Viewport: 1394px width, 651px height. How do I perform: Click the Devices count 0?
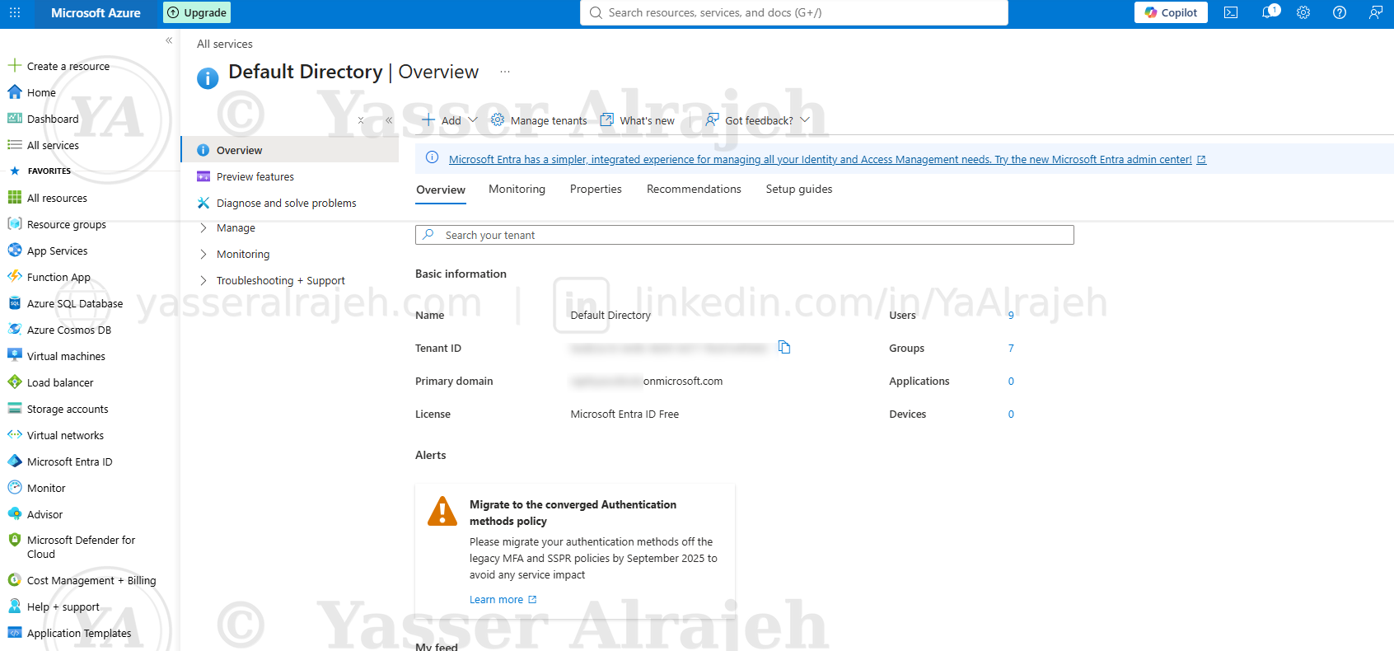tap(1011, 414)
